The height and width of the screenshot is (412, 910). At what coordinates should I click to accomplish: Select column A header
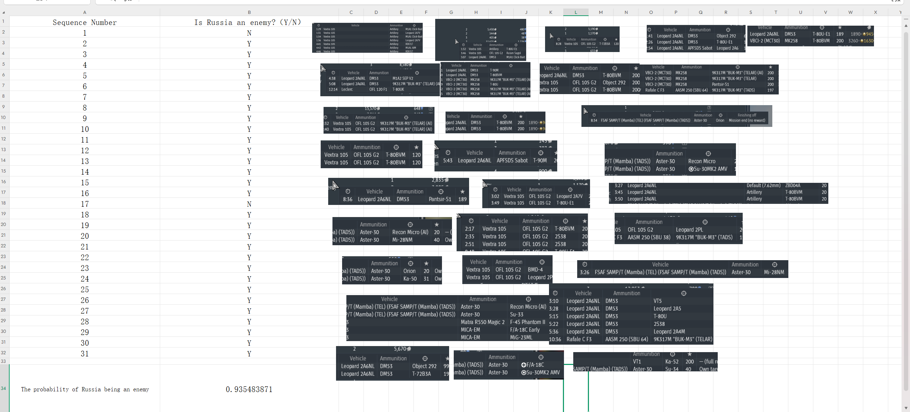(x=85, y=12)
